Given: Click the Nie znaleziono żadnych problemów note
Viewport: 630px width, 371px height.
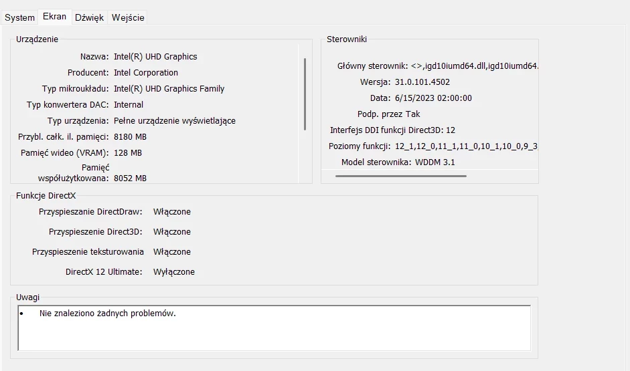Looking at the screenshot, I should [108, 314].
